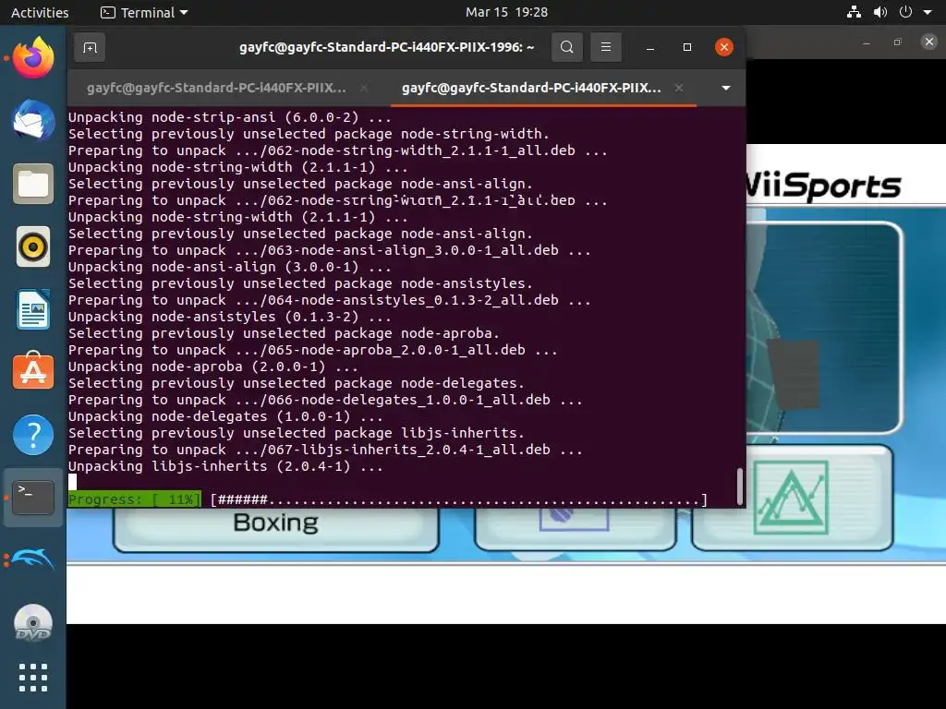Click the volume icon in top bar
946x709 pixels.
(x=879, y=12)
